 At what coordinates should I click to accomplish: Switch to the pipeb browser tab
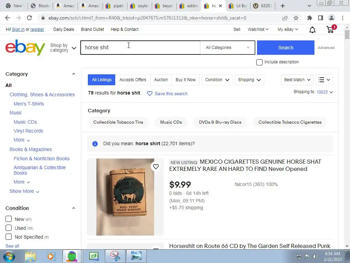[x=115, y=6]
